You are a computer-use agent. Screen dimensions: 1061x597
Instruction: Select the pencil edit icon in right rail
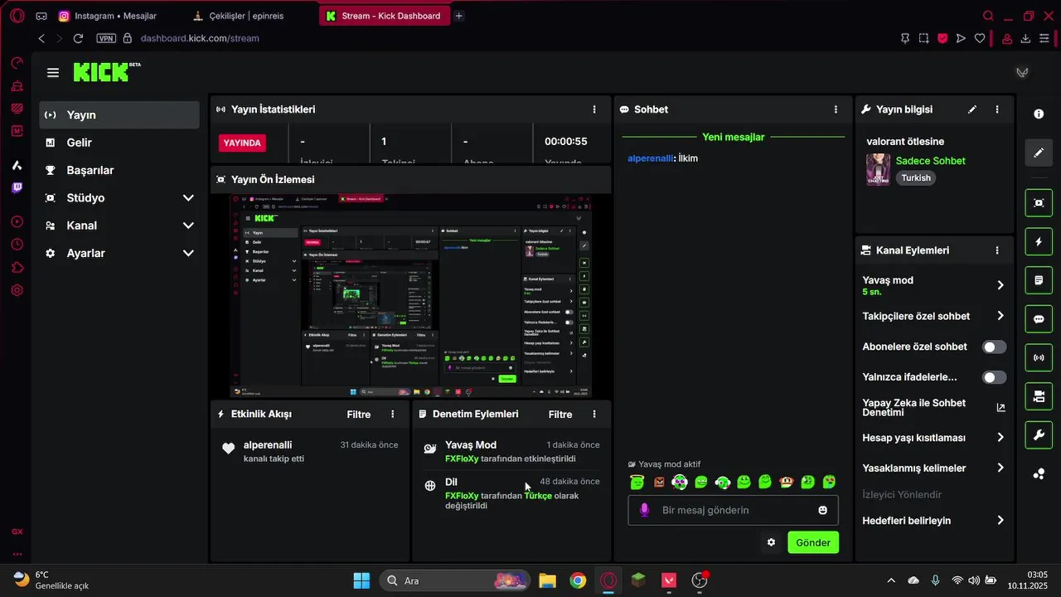pyautogui.click(x=1039, y=153)
